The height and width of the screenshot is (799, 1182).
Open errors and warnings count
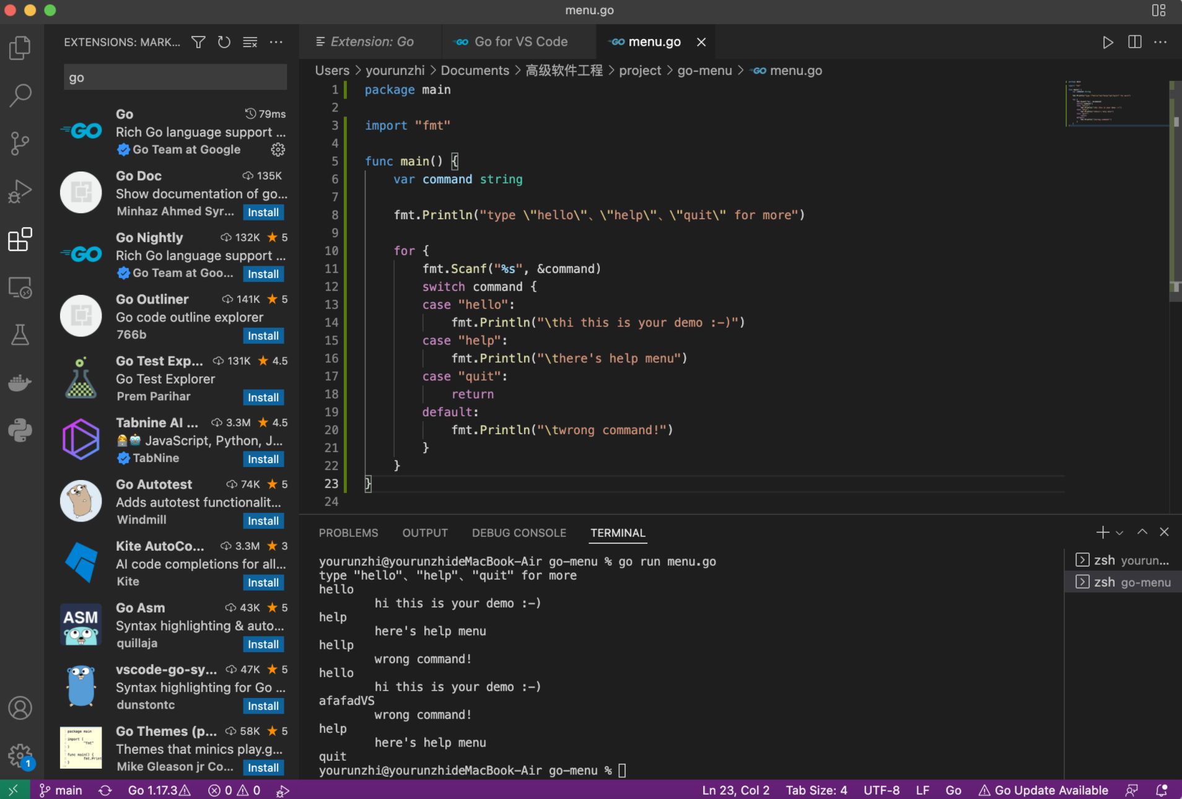[x=234, y=790]
